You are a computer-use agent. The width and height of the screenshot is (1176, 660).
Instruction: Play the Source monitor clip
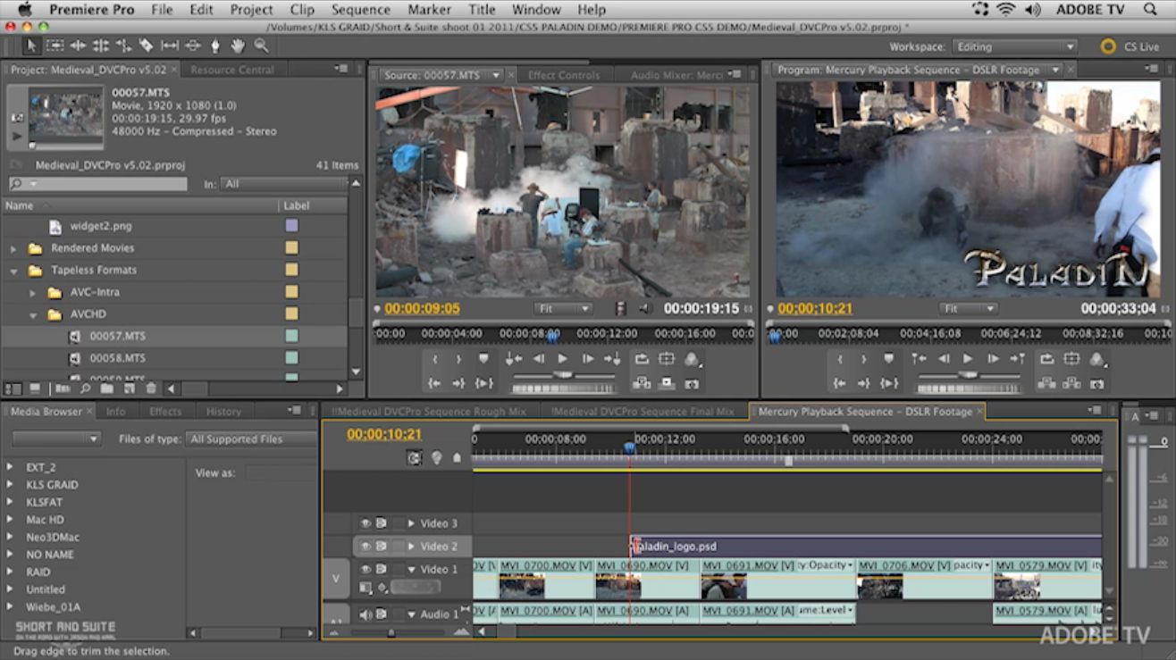[x=563, y=359]
